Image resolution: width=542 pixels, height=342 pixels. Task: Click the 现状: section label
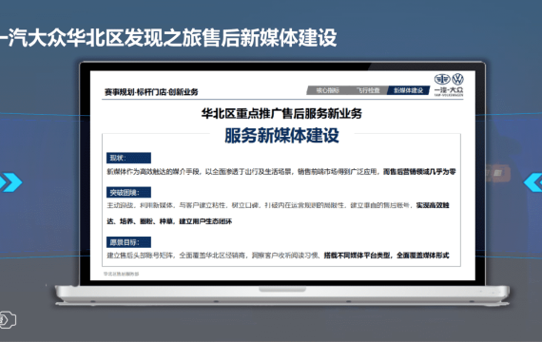pos(128,158)
